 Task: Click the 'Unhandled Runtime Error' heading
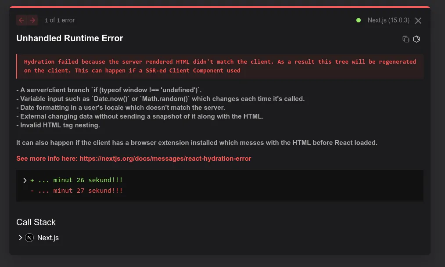(69, 38)
